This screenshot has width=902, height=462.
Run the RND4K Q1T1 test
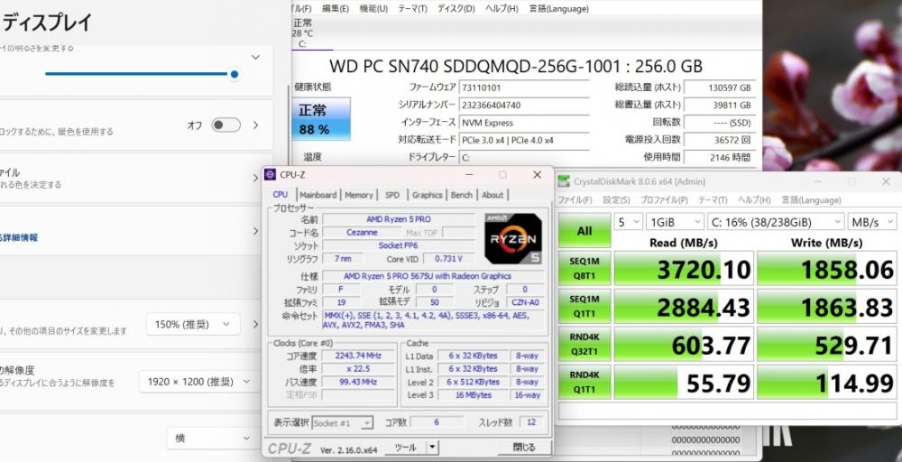584,382
